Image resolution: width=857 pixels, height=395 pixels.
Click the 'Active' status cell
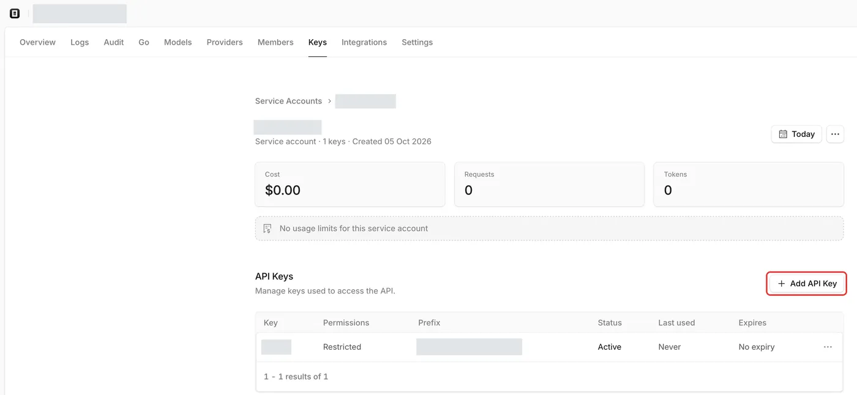tap(610, 347)
